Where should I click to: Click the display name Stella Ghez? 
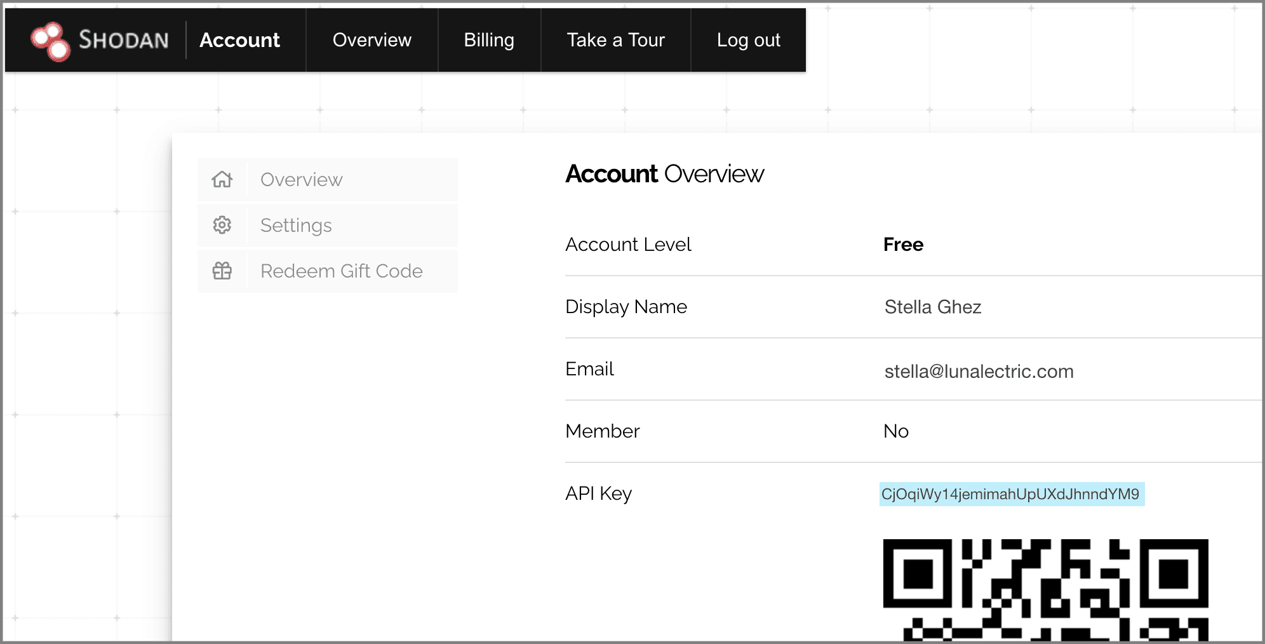[x=933, y=307]
